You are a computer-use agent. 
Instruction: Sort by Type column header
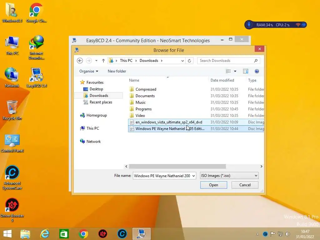(252, 80)
